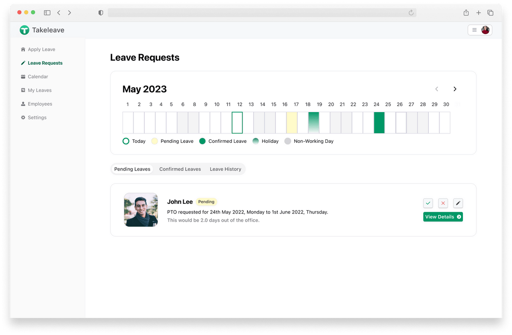The width and height of the screenshot is (512, 335).
Task: Click the browser share icon
Action: 466,13
